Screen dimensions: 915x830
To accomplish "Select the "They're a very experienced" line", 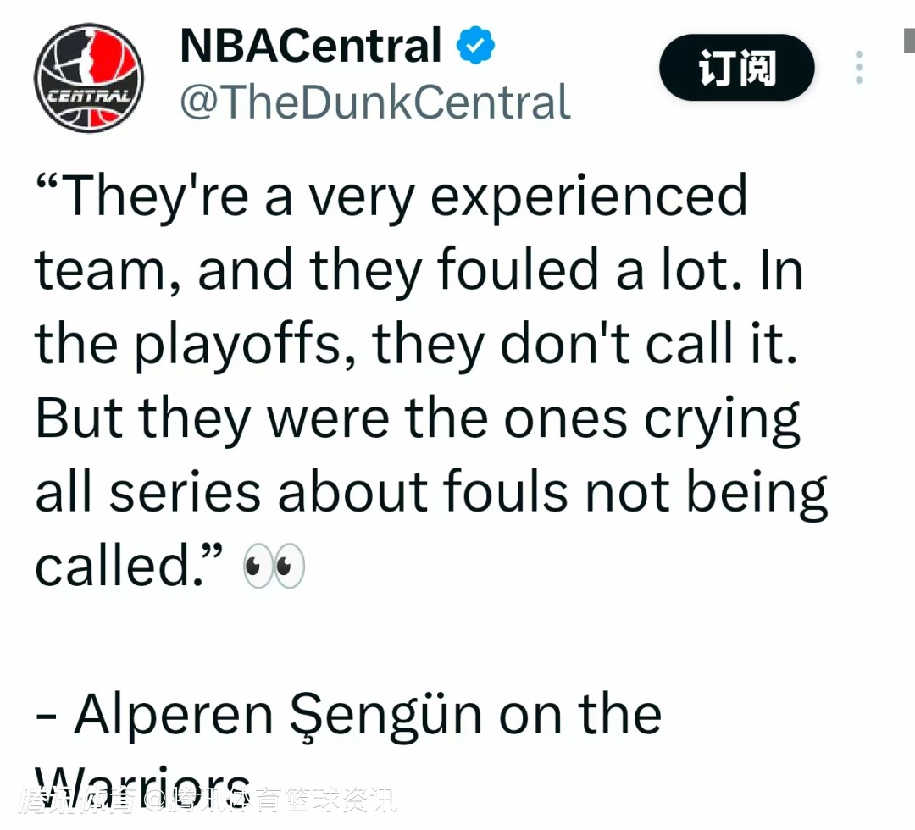I will (x=391, y=196).
